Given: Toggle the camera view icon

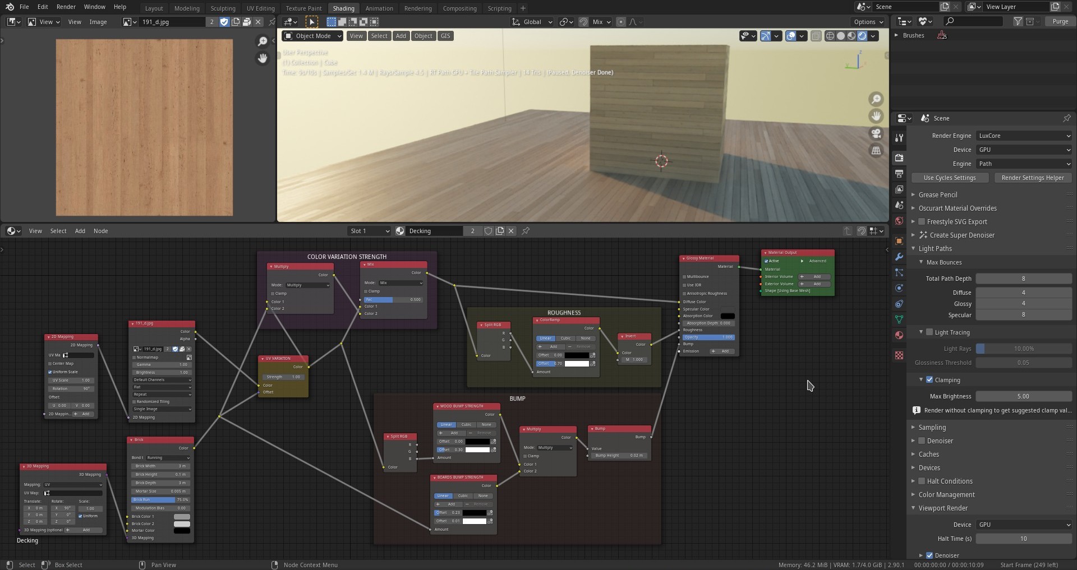Looking at the screenshot, I should pos(876,133).
